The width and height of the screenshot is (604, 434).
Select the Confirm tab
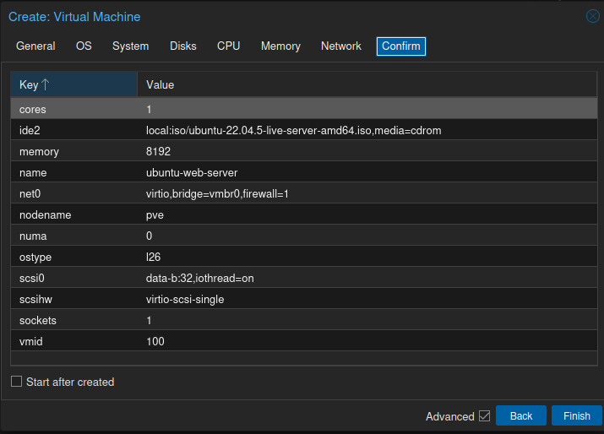pyautogui.click(x=401, y=46)
